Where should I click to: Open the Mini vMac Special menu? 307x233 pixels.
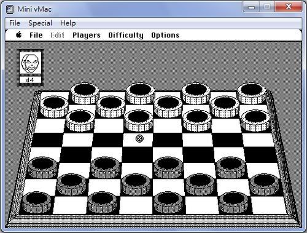40,23
